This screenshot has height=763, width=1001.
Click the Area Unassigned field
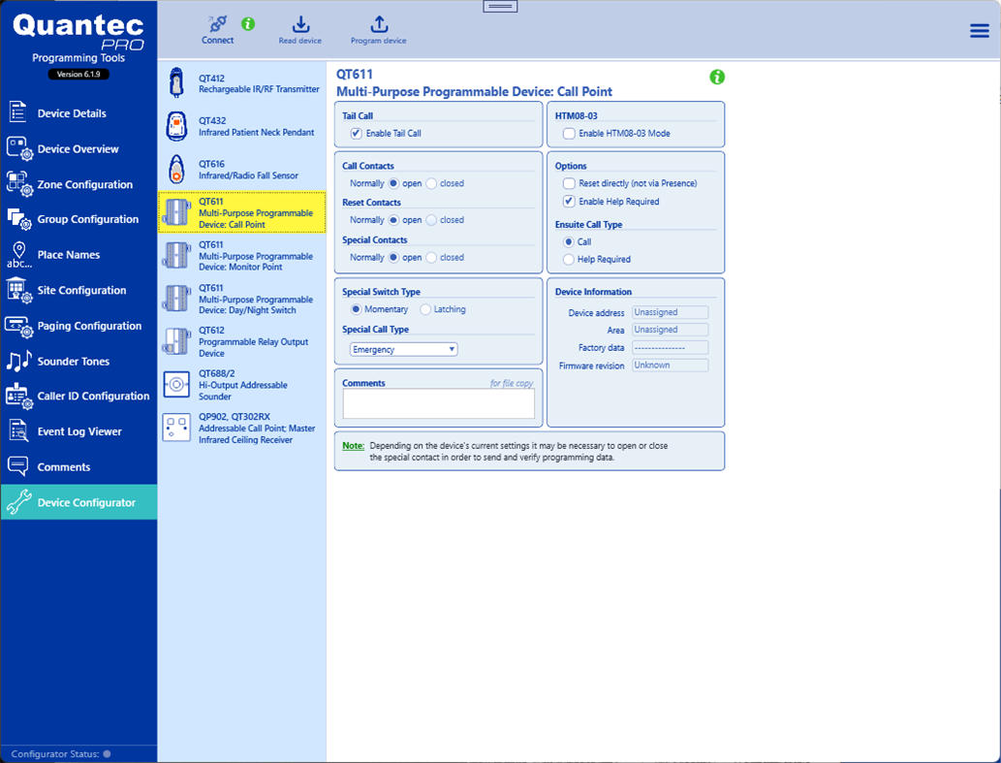point(671,330)
